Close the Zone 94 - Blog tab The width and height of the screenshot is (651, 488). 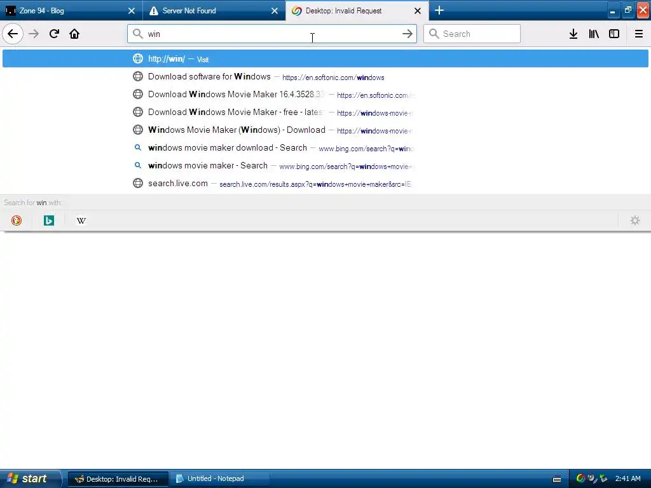tap(132, 11)
